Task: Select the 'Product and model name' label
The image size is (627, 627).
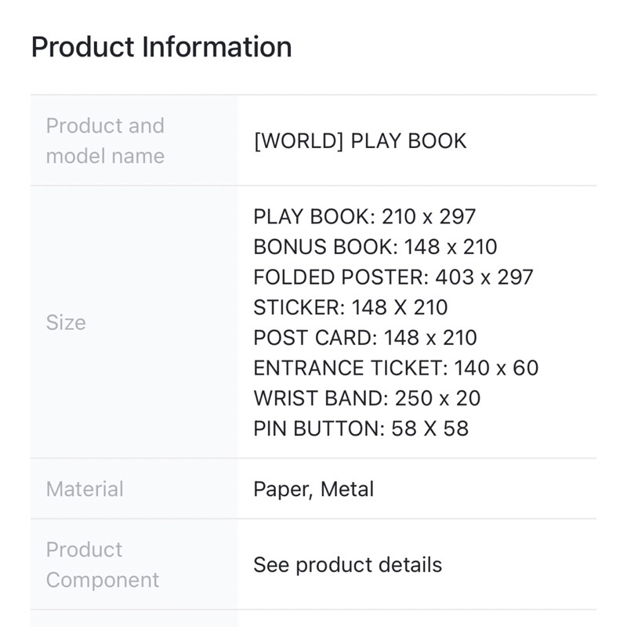Action: pyautogui.click(x=105, y=141)
